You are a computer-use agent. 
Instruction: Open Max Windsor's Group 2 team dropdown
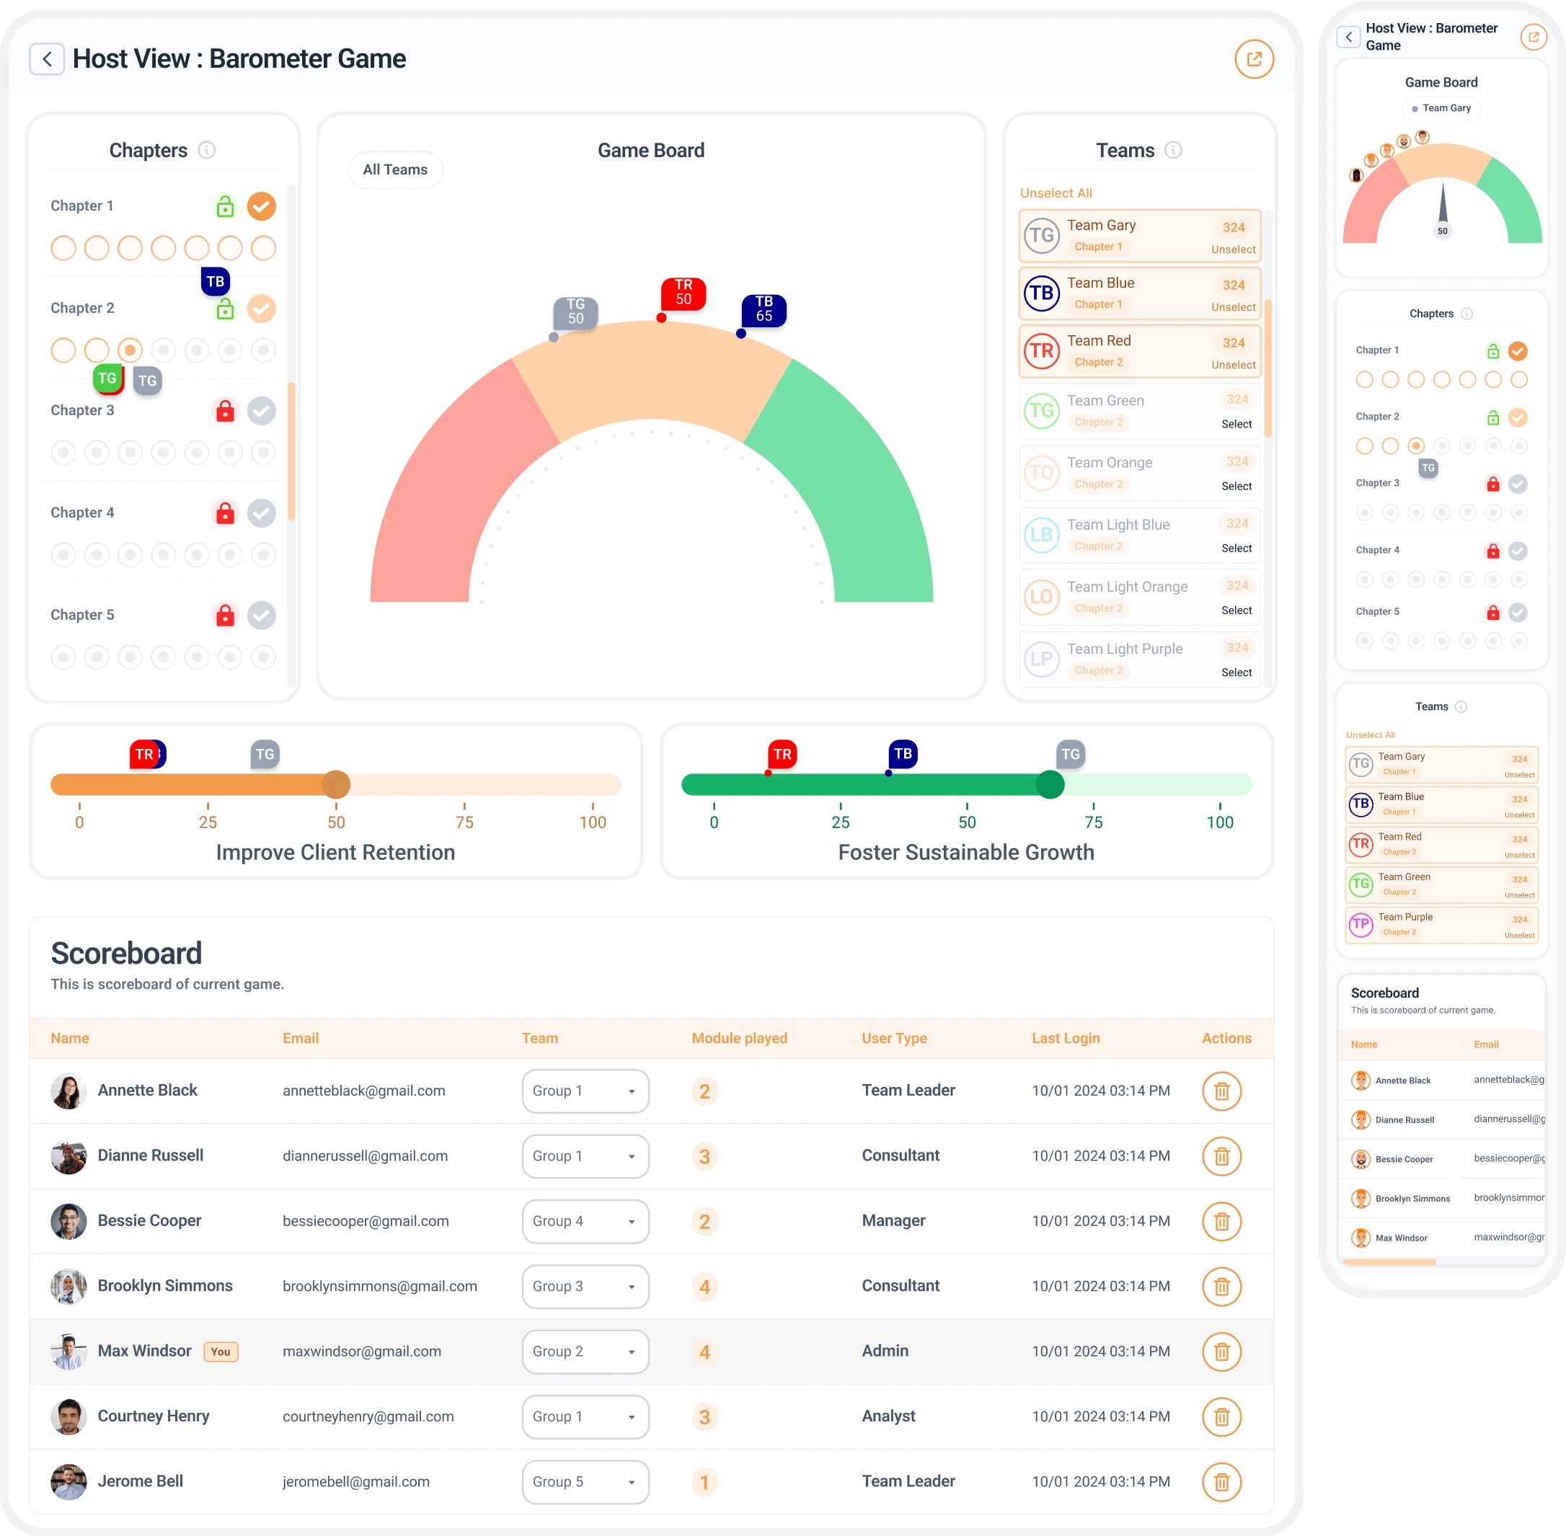pos(585,1351)
